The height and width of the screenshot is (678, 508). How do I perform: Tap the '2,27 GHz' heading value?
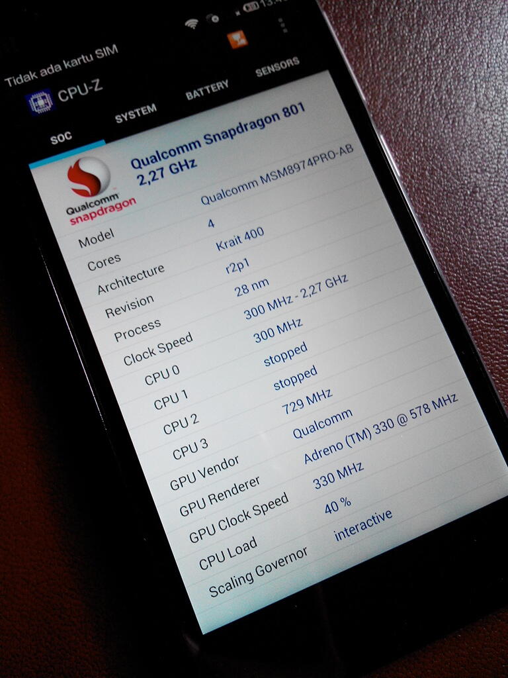[x=167, y=171]
